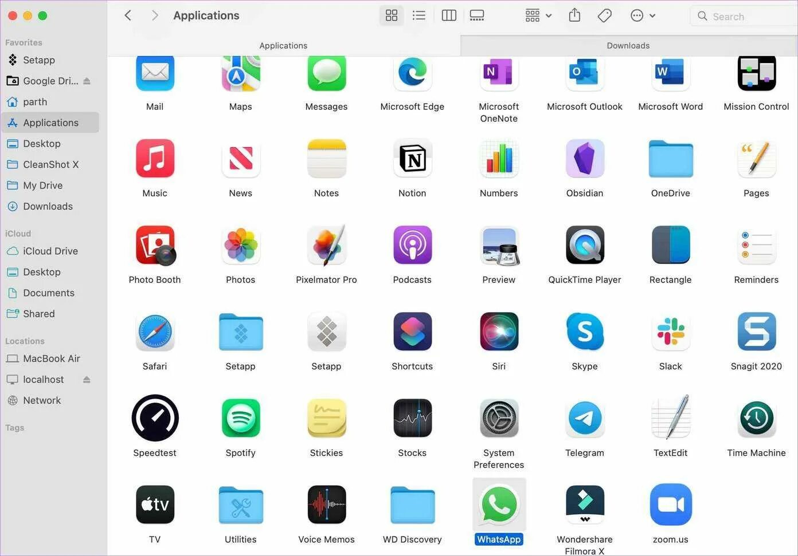Click the Photos app icon
798x556 pixels.
tap(241, 245)
